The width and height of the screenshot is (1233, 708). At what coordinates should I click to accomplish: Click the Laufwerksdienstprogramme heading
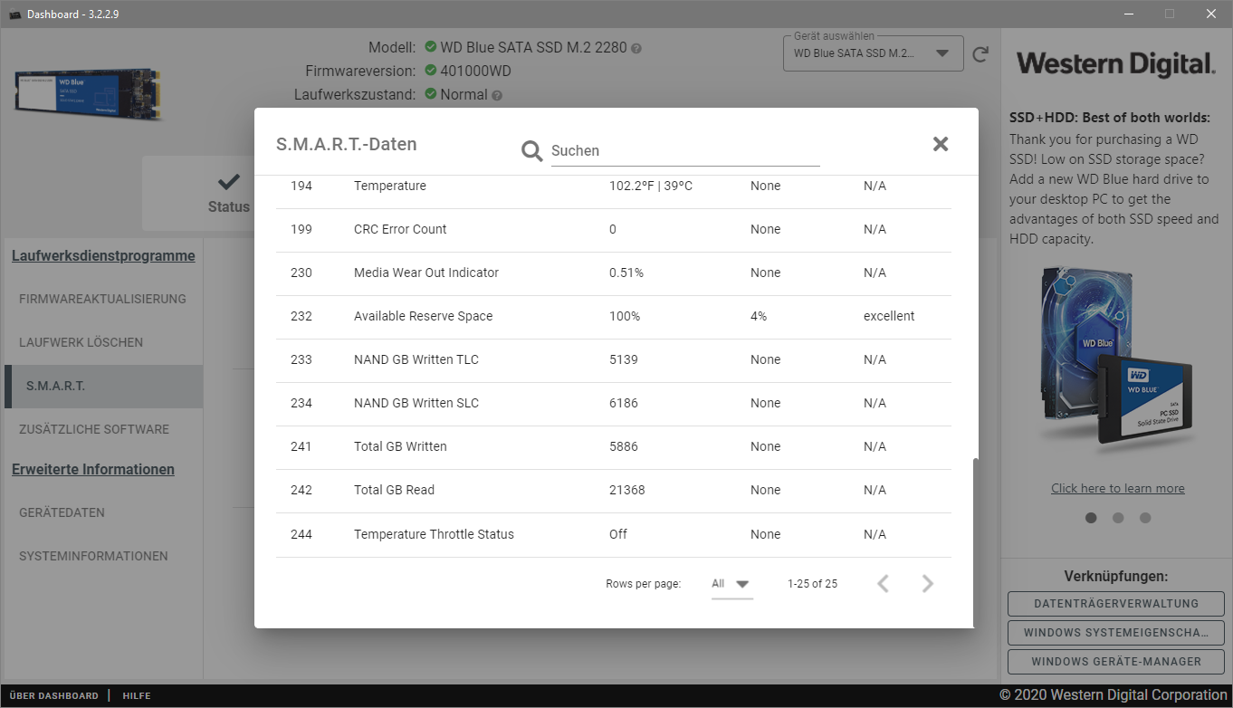(x=103, y=255)
